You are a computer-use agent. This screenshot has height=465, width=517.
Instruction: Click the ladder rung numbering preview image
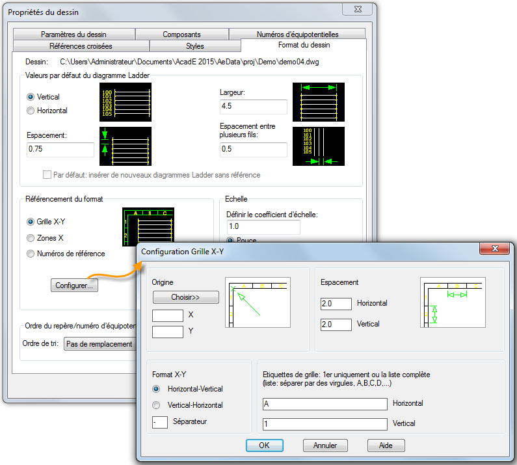point(126,102)
